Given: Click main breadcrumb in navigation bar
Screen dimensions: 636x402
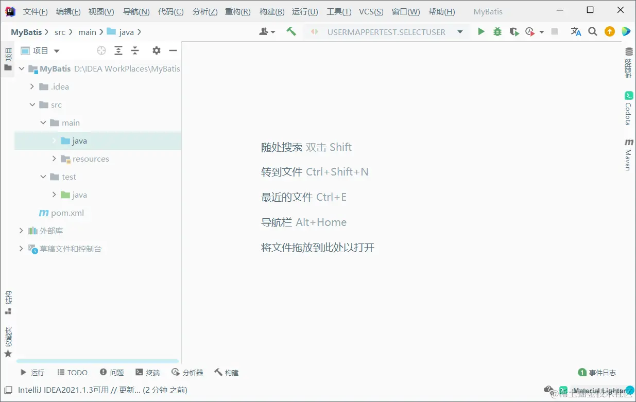Looking at the screenshot, I should 87,32.
